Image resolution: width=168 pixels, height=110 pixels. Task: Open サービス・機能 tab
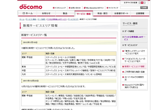84,14
